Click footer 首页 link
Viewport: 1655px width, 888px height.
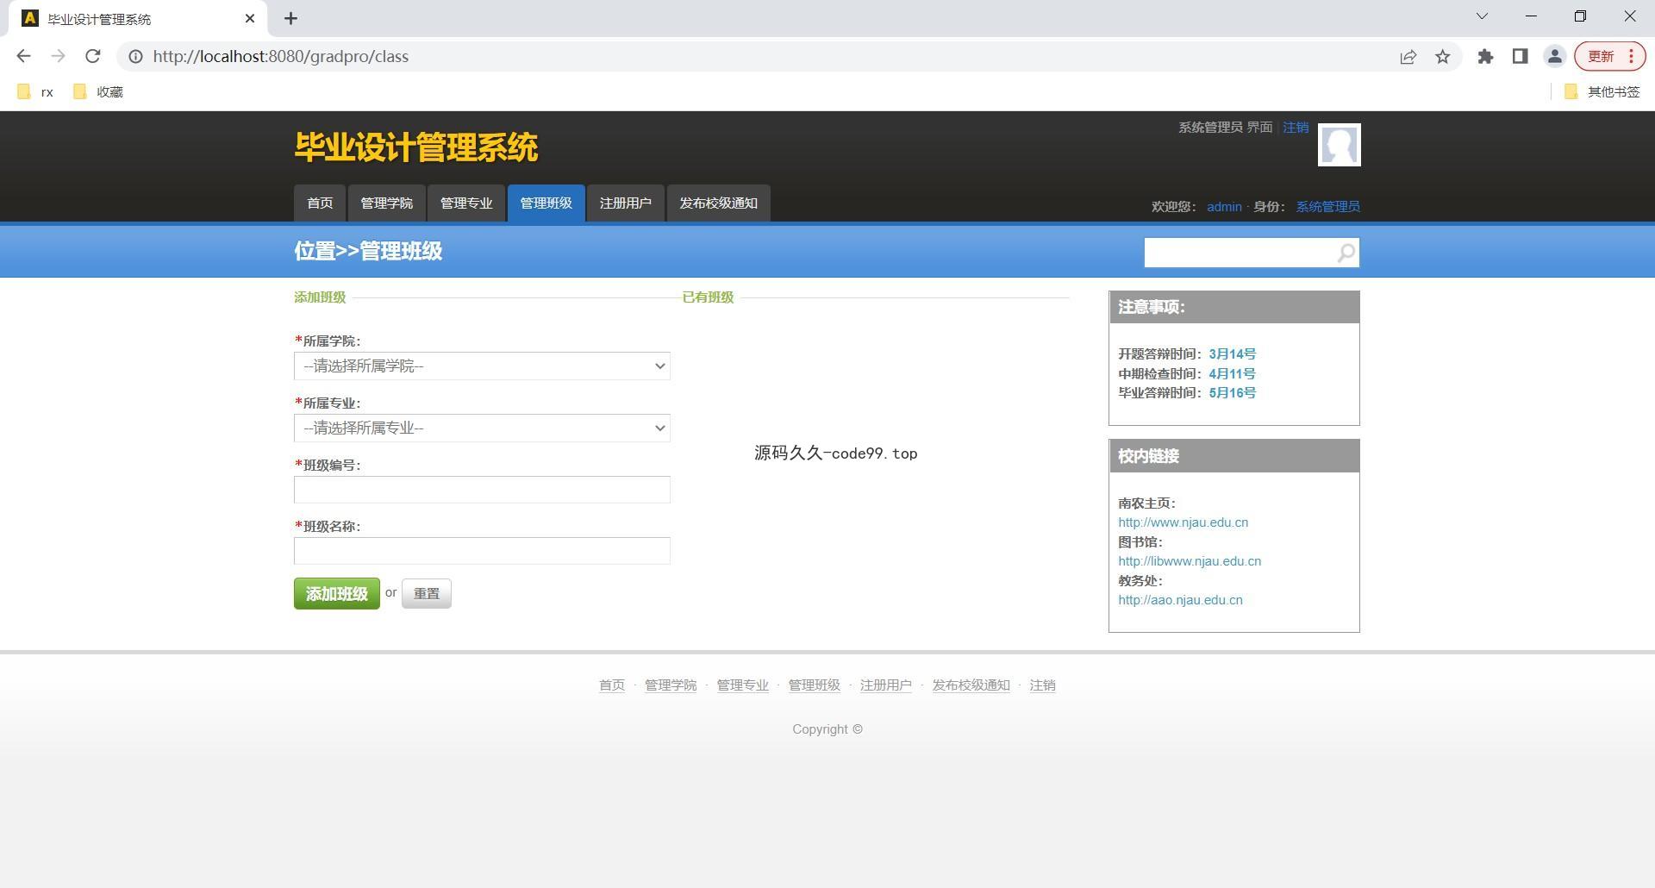612,685
